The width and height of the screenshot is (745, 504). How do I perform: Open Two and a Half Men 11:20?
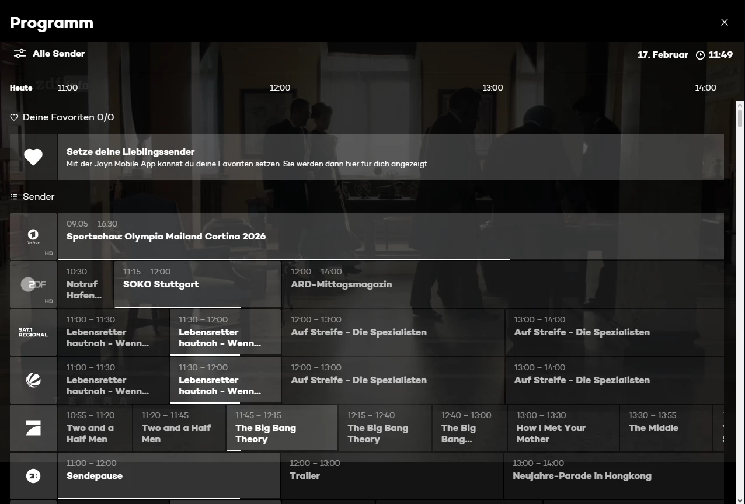[179, 428]
